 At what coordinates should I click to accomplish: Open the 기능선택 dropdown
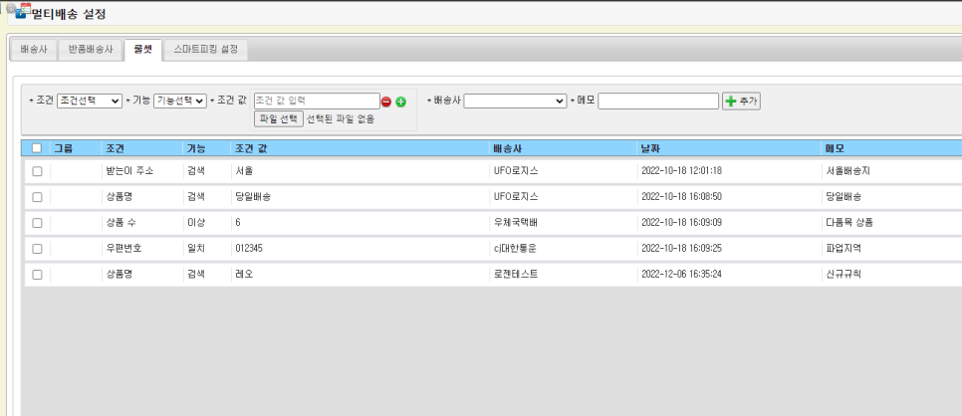coord(180,101)
